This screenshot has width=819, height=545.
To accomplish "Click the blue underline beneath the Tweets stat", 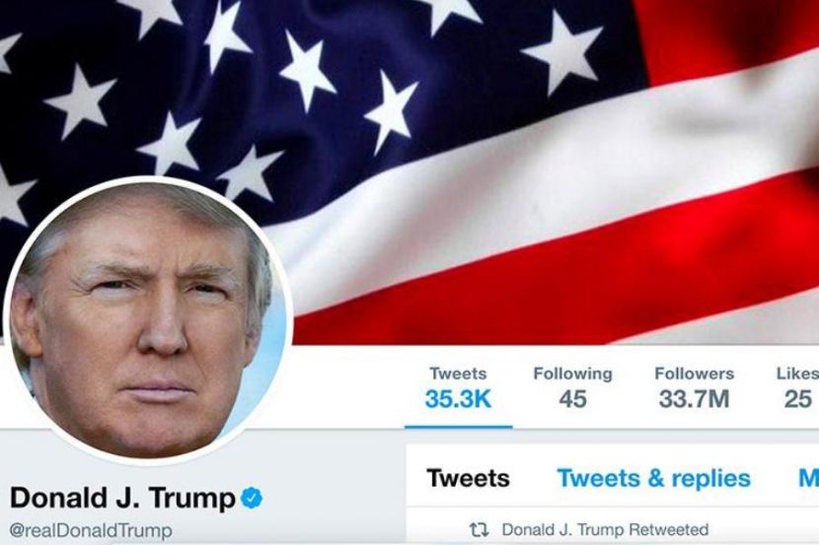I will (459, 427).
